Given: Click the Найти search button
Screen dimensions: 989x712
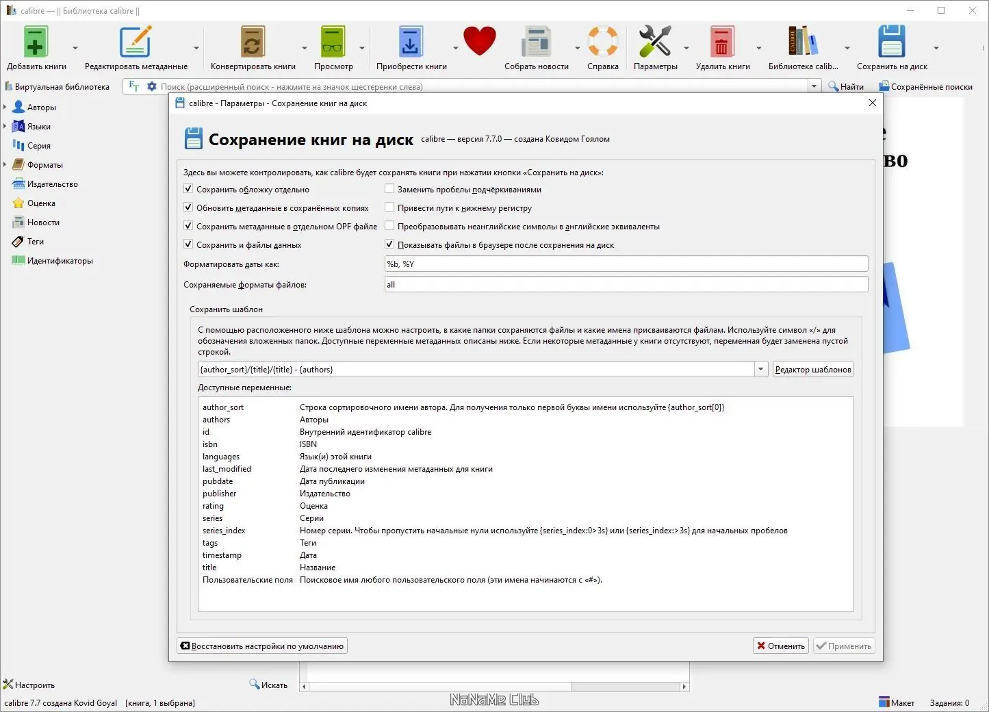Looking at the screenshot, I should [846, 86].
